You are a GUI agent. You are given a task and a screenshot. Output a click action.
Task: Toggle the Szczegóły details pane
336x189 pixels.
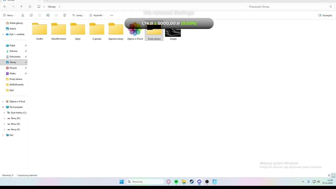(325, 15)
